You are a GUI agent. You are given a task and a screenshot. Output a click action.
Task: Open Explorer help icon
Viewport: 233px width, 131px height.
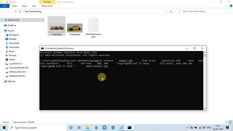coord(231,6)
